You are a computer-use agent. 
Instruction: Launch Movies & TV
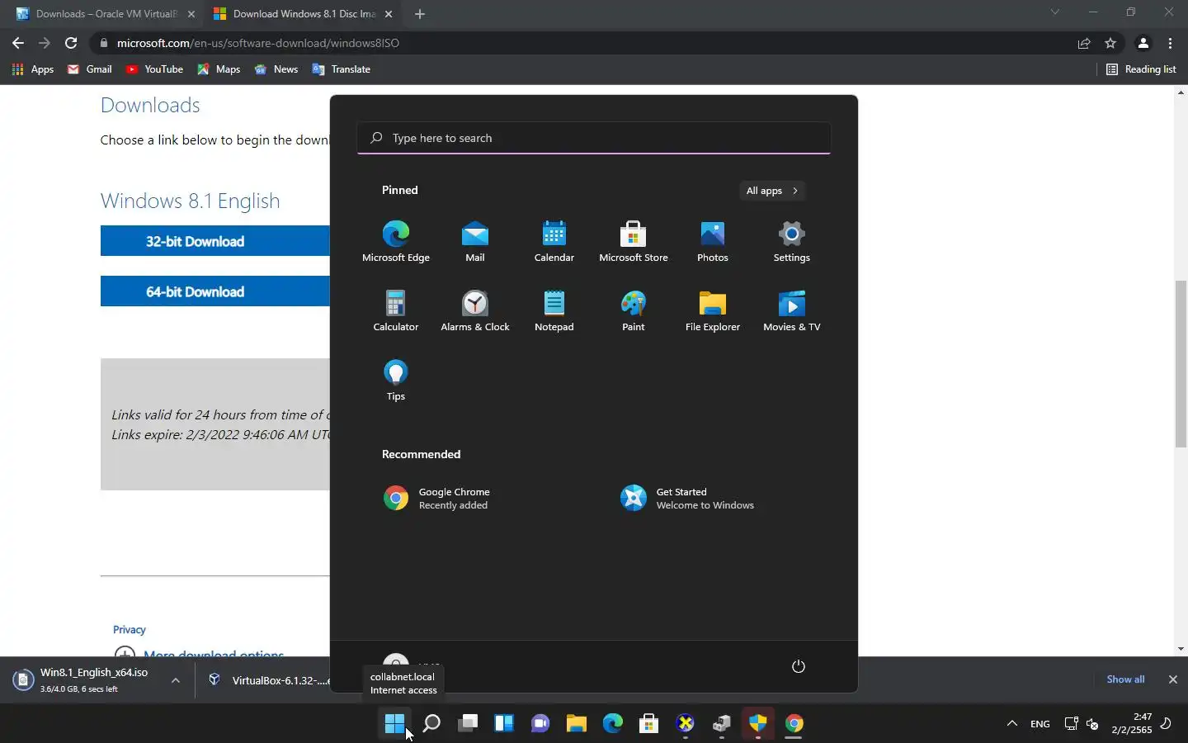coord(792,310)
